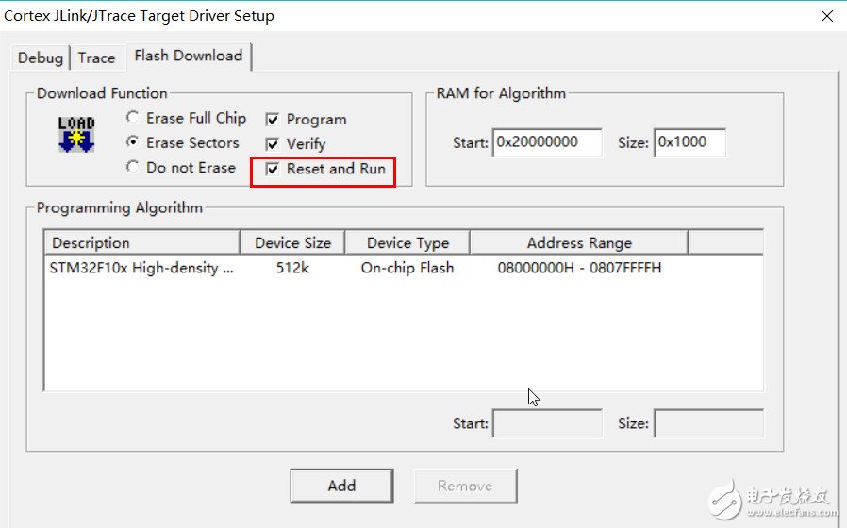847x528 pixels.
Task: Select the STM32F10x High-density algorithm row
Action: click(404, 268)
